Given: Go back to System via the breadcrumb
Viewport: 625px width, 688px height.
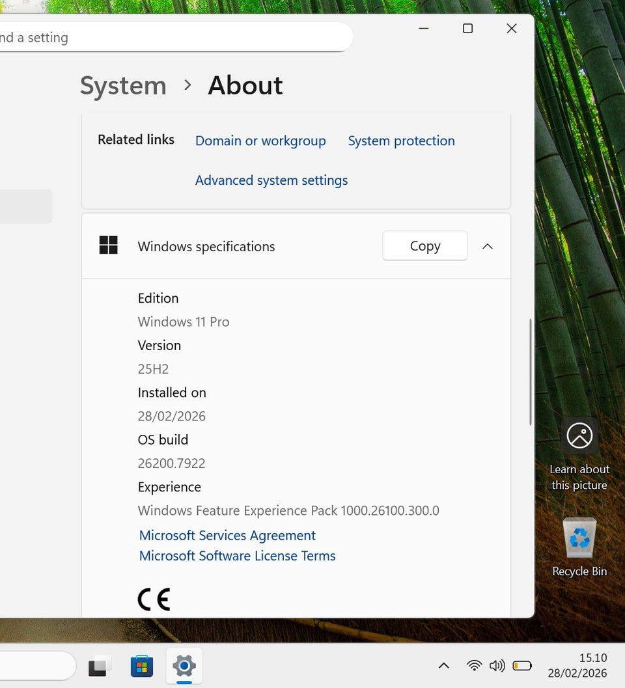Looking at the screenshot, I should [123, 86].
